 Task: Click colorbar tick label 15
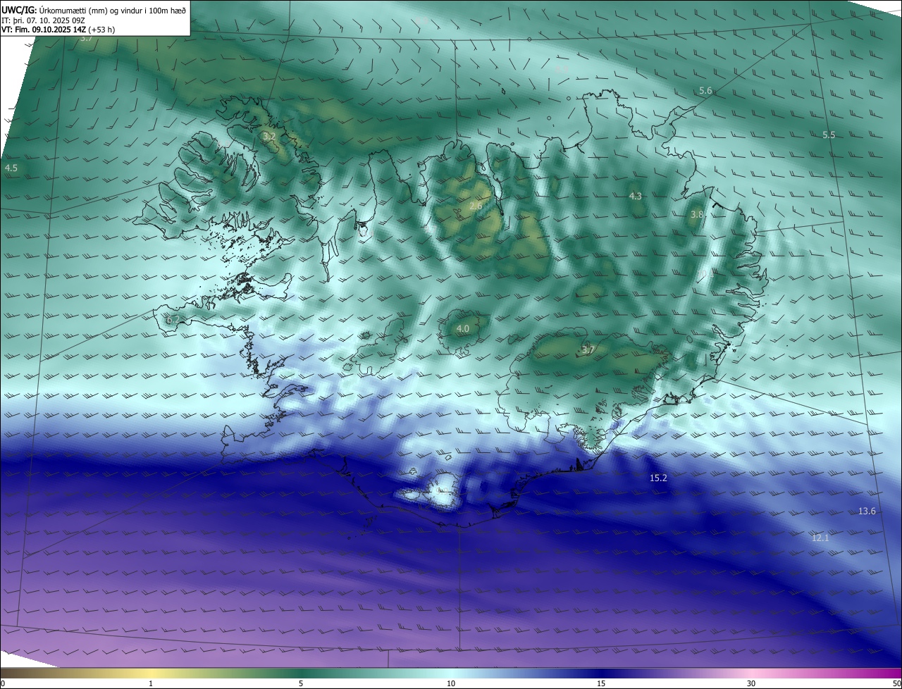coord(601,683)
